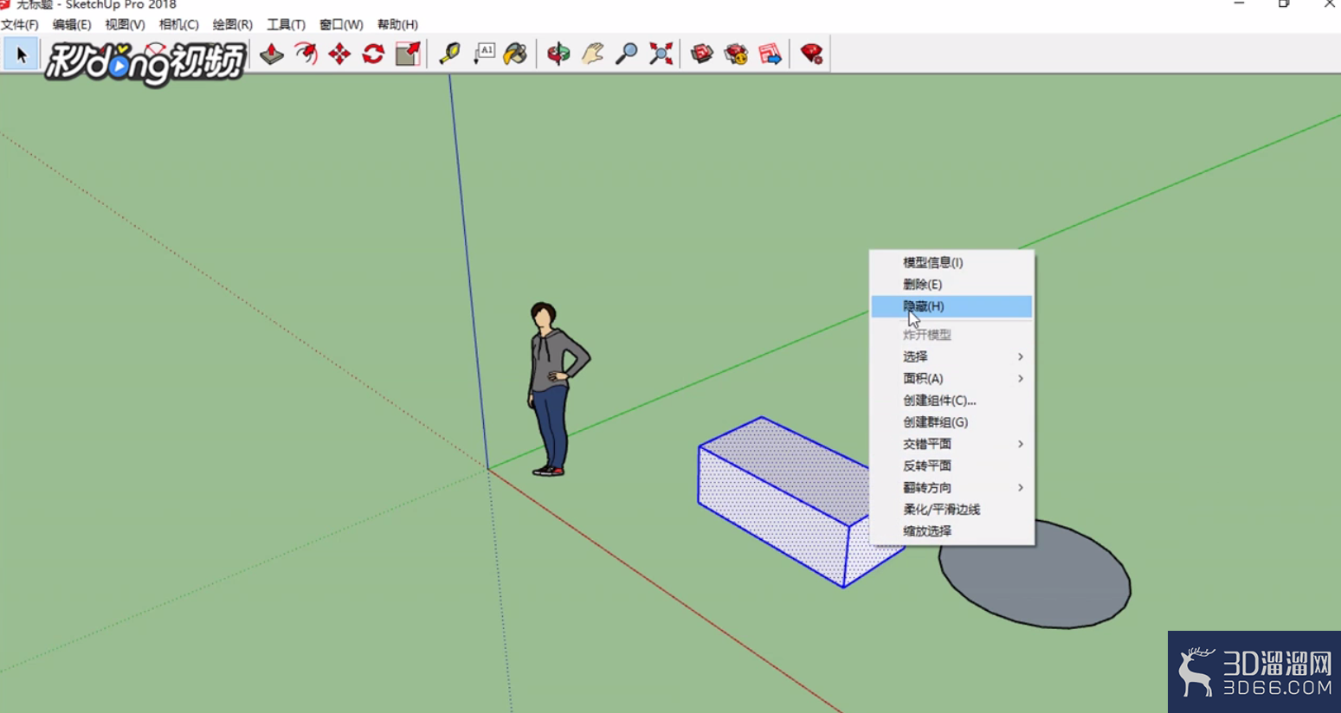Open the Extension Warehouse
The width and height of the screenshot is (1341, 713).
[736, 54]
